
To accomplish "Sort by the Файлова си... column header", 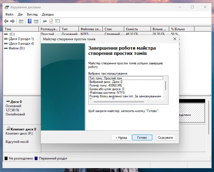I will (x=91, y=29).
